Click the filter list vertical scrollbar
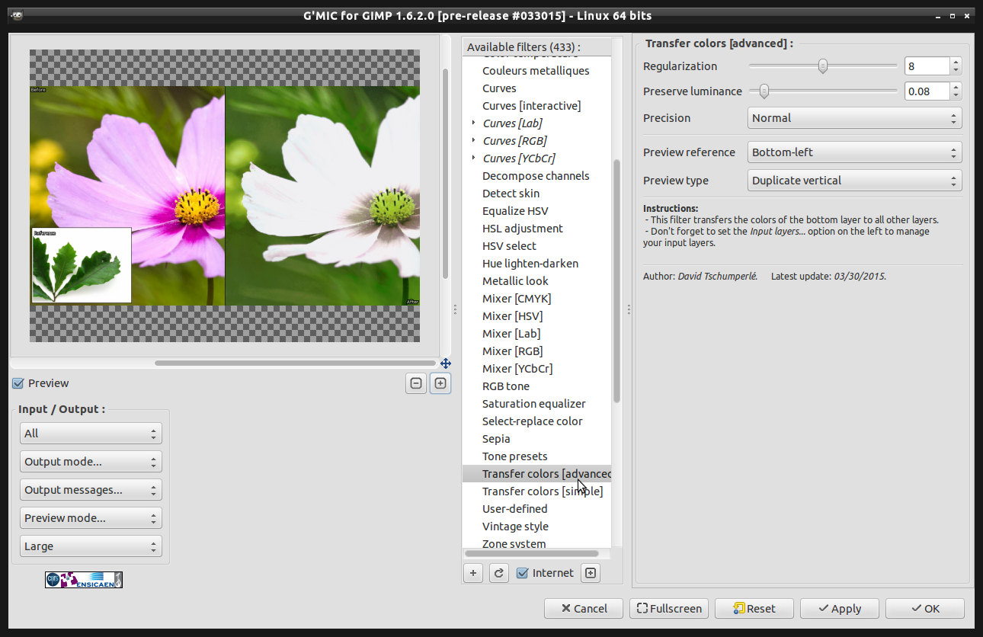The image size is (983, 637). click(x=617, y=281)
